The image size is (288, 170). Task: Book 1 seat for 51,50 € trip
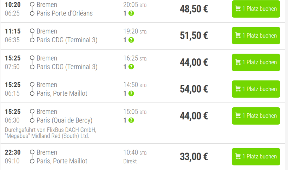coord(256,36)
